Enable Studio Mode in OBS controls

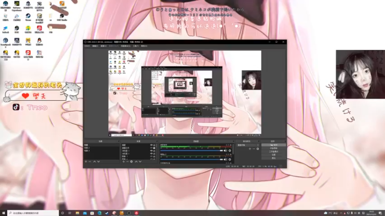[273, 152]
